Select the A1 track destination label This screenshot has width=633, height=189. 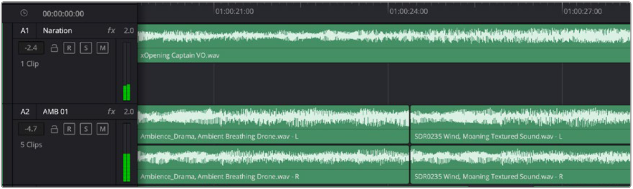[x=25, y=31]
